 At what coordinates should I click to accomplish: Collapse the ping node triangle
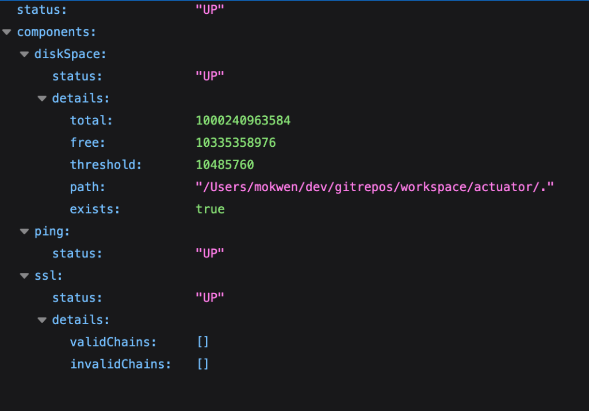click(24, 231)
